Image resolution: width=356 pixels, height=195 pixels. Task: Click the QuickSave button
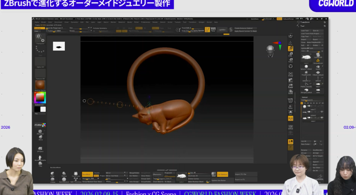[255, 19]
